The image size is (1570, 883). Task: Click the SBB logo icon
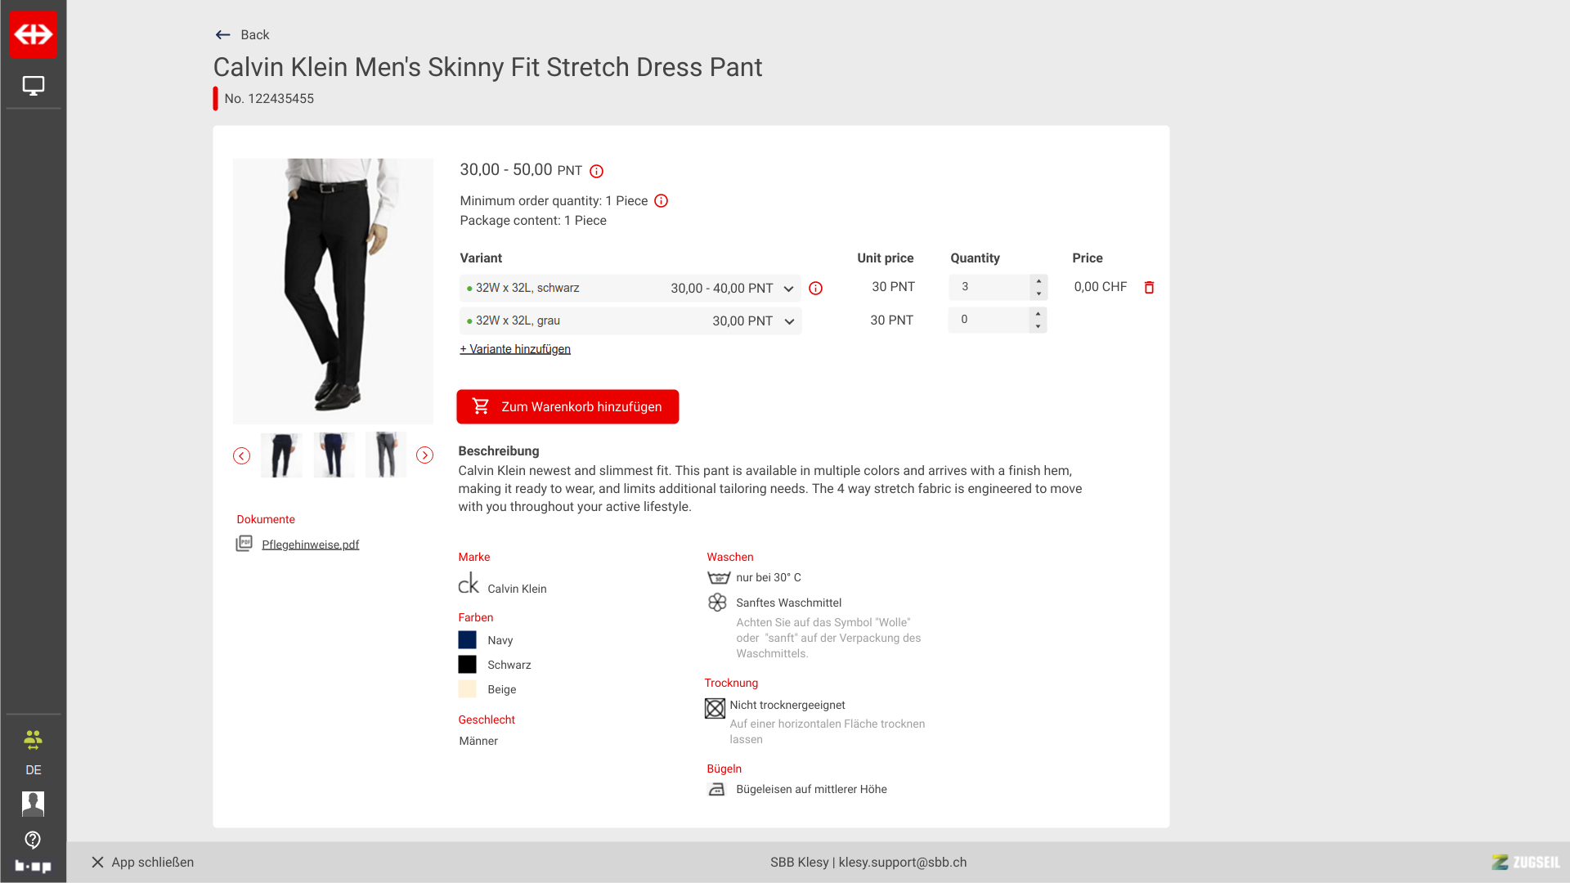pos(33,34)
